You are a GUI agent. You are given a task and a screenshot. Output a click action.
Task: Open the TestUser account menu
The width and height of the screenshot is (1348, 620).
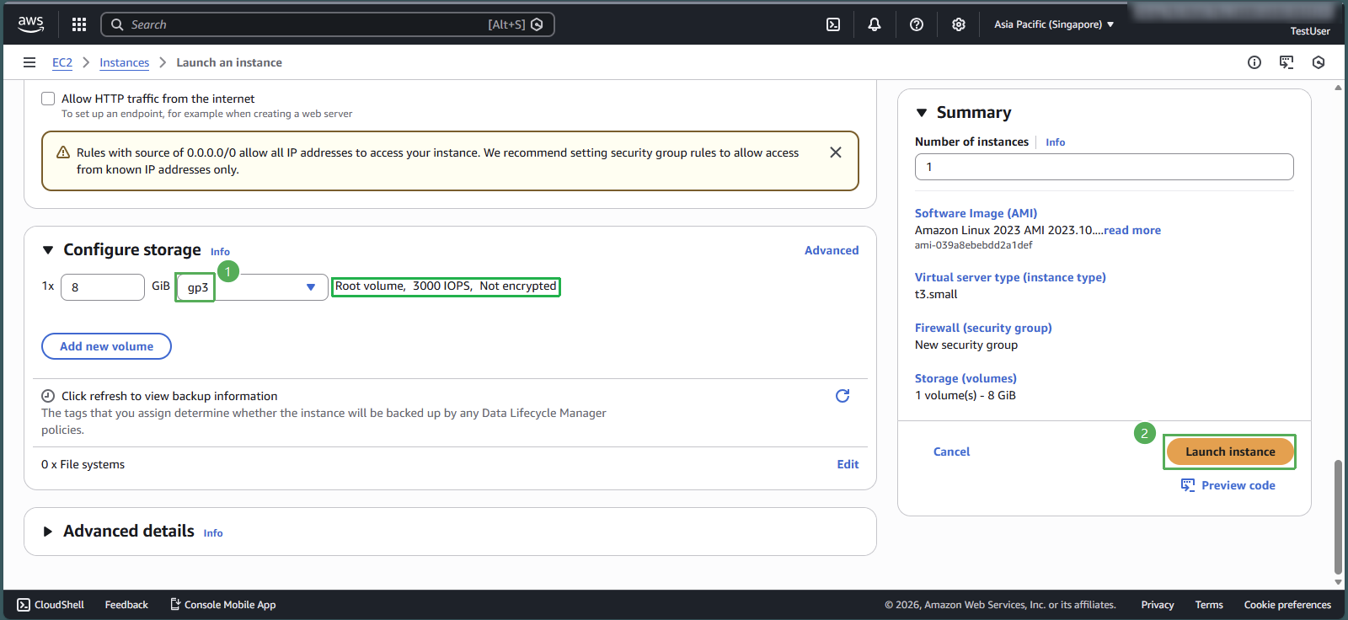(x=1310, y=31)
